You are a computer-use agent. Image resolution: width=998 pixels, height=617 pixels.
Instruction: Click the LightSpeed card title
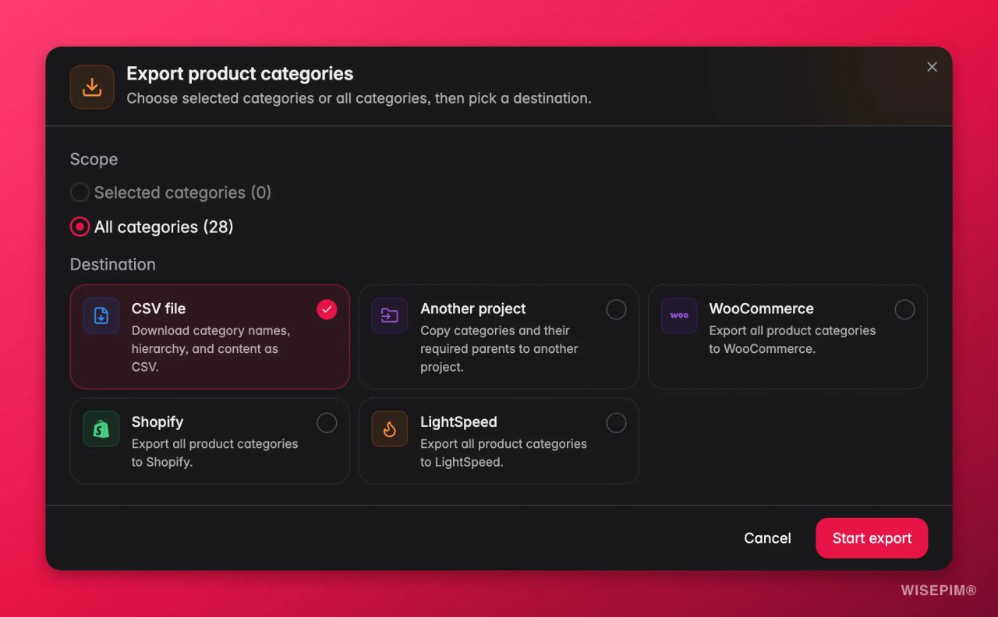458,421
